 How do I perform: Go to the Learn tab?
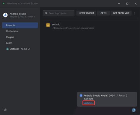20,43
